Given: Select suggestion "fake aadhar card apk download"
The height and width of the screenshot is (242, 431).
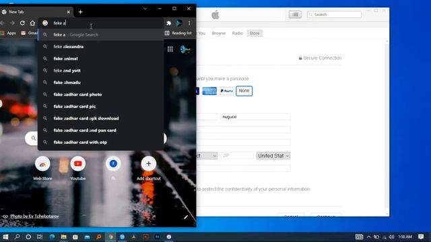Looking at the screenshot, I should point(101,118).
